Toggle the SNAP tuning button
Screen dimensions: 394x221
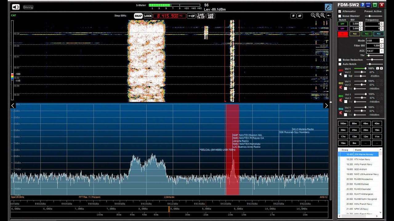[138, 16]
